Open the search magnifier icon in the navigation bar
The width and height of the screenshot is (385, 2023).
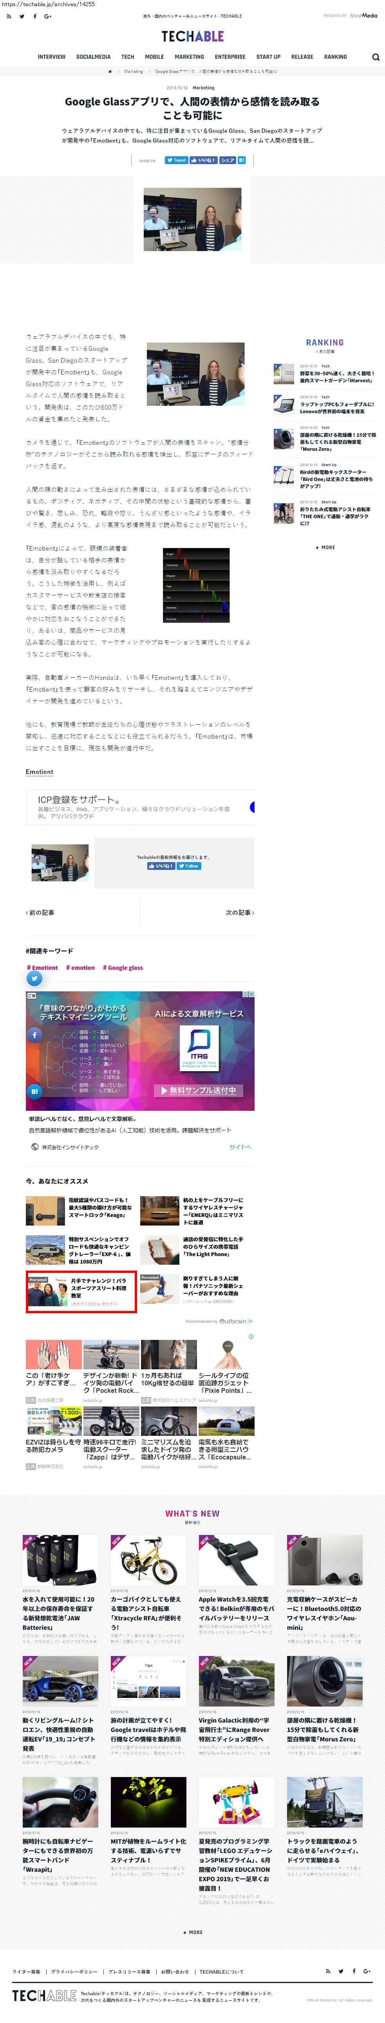coord(376,56)
